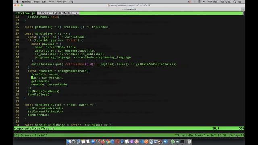Open the Apple menu

[17, 2]
